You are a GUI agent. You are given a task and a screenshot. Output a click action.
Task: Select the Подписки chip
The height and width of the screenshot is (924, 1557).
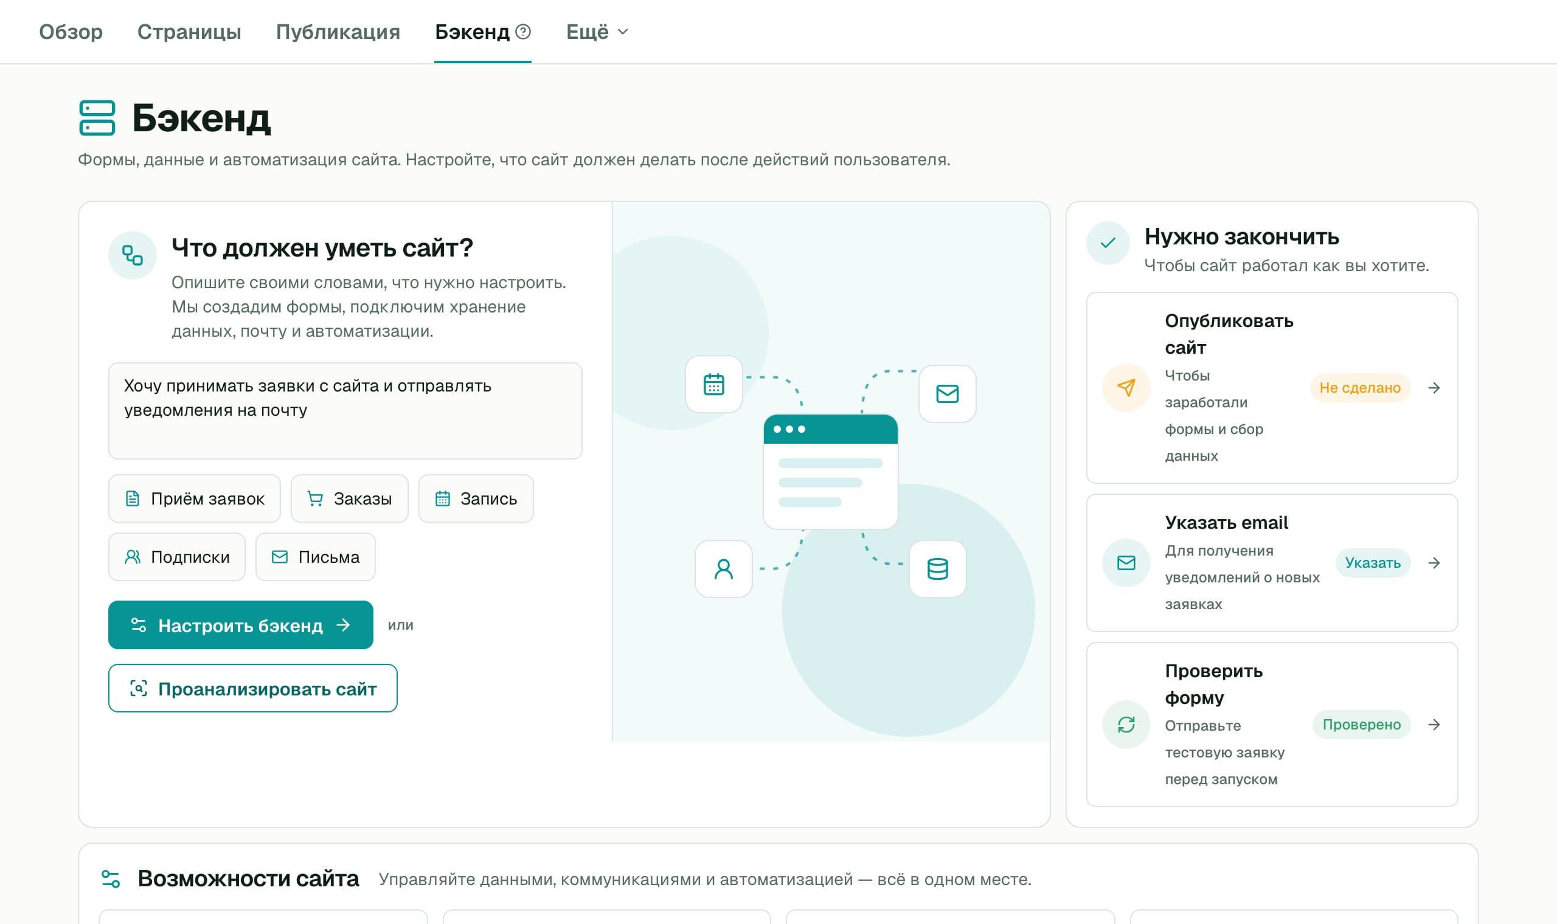click(177, 557)
